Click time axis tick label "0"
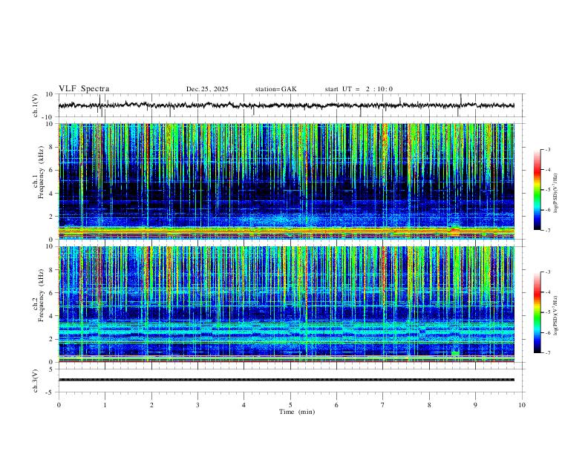588x454 pixels. click(x=59, y=405)
